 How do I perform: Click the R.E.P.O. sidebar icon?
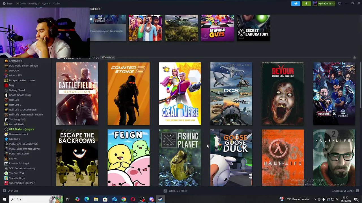[6, 158]
